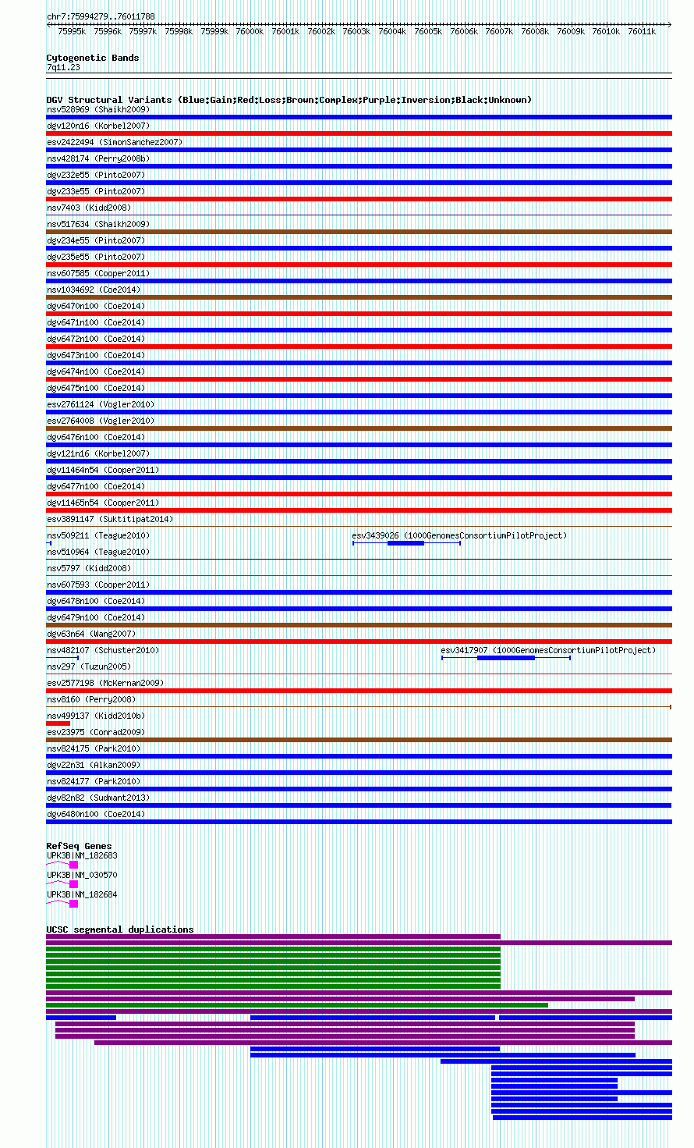Viewport: 694px width, 1148px height.
Task: Click dgv82n82 (Sudmant2013) label
Action: [x=98, y=798]
